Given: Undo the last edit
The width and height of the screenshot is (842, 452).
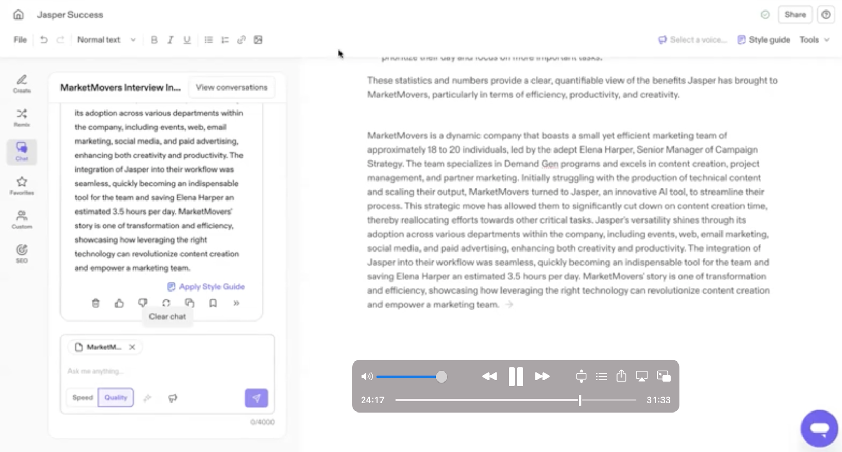Looking at the screenshot, I should pyautogui.click(x=44, y=40).
